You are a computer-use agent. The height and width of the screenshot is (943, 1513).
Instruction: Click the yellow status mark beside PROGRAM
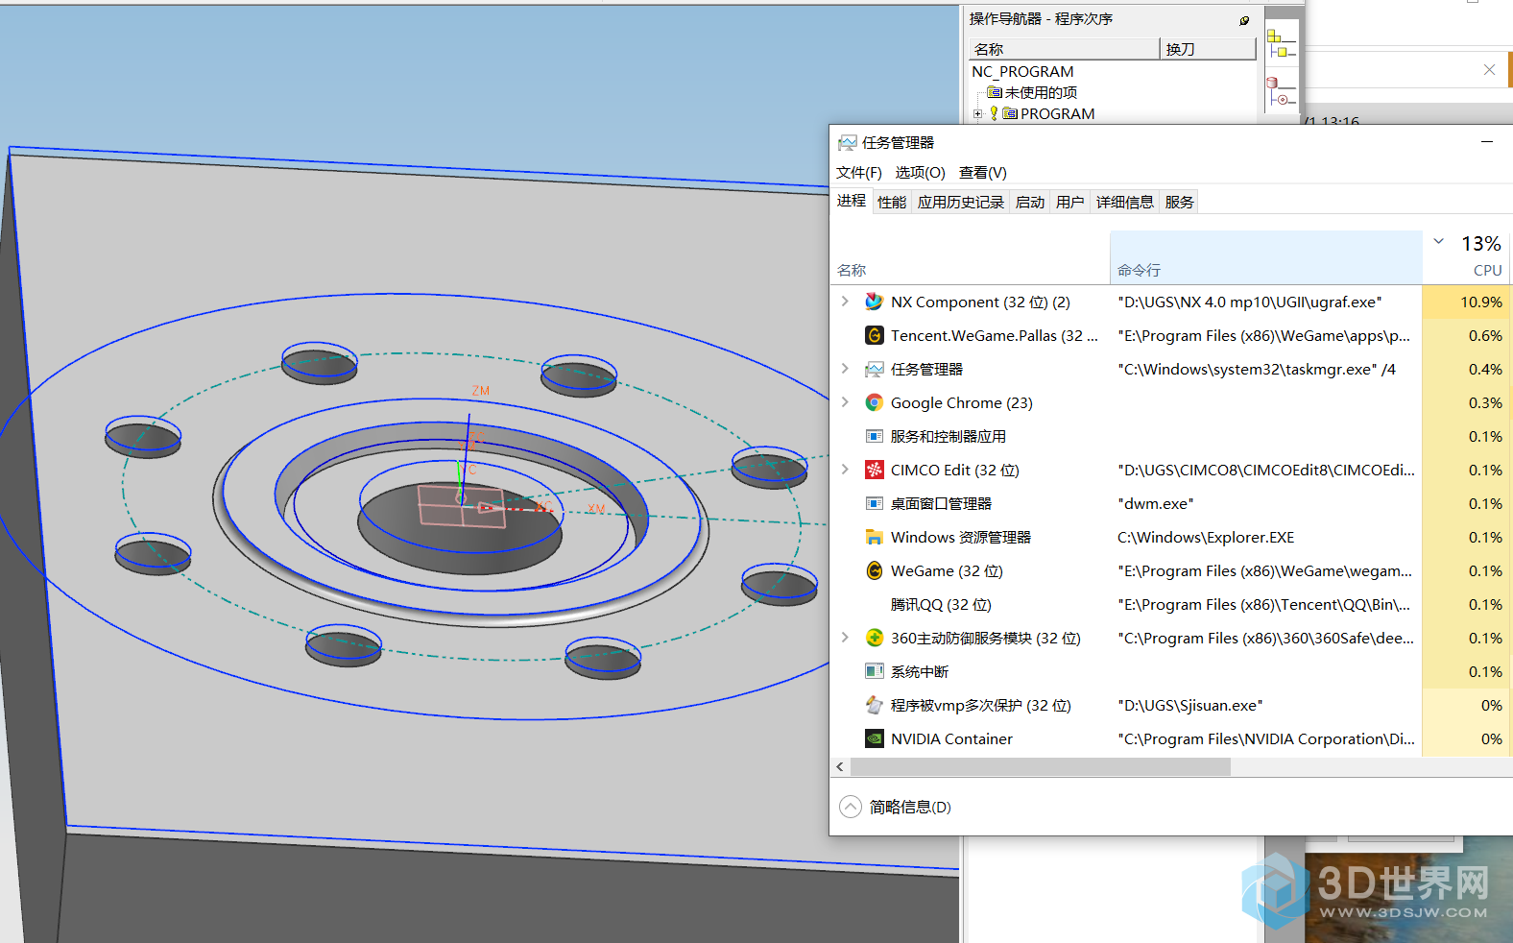pos(994,113)
